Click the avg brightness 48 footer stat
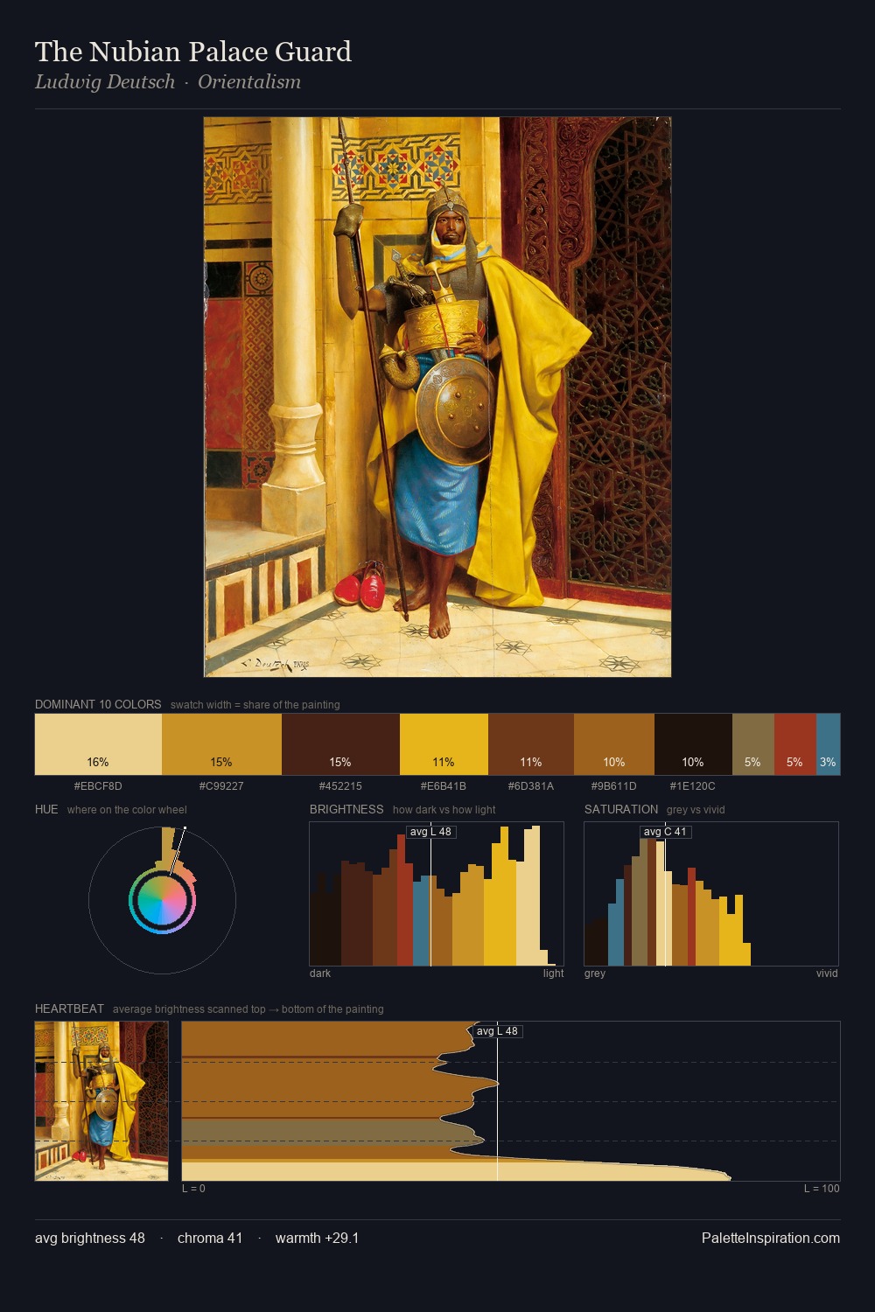This screenshot has width=875, height=1312. pos(90,1239)
